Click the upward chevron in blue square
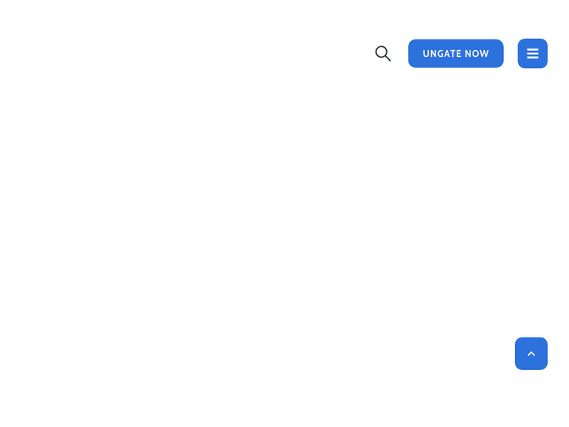569x427 pixels. pos(531,353)
